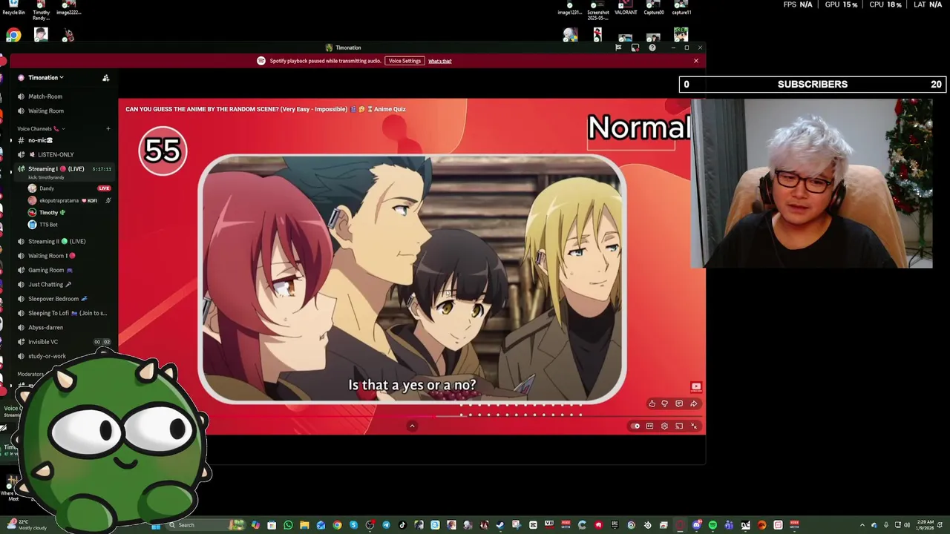Expand the chevron-up arrow below the video
This screenshot has width=950, height=534.
412,426
